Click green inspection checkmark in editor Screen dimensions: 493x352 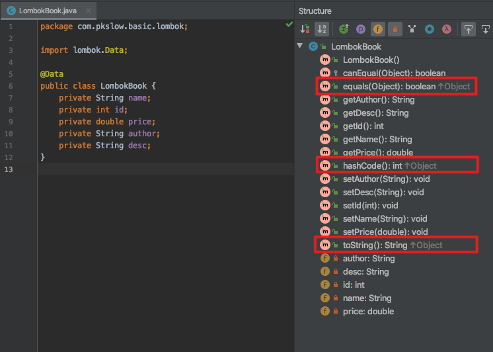289,24
